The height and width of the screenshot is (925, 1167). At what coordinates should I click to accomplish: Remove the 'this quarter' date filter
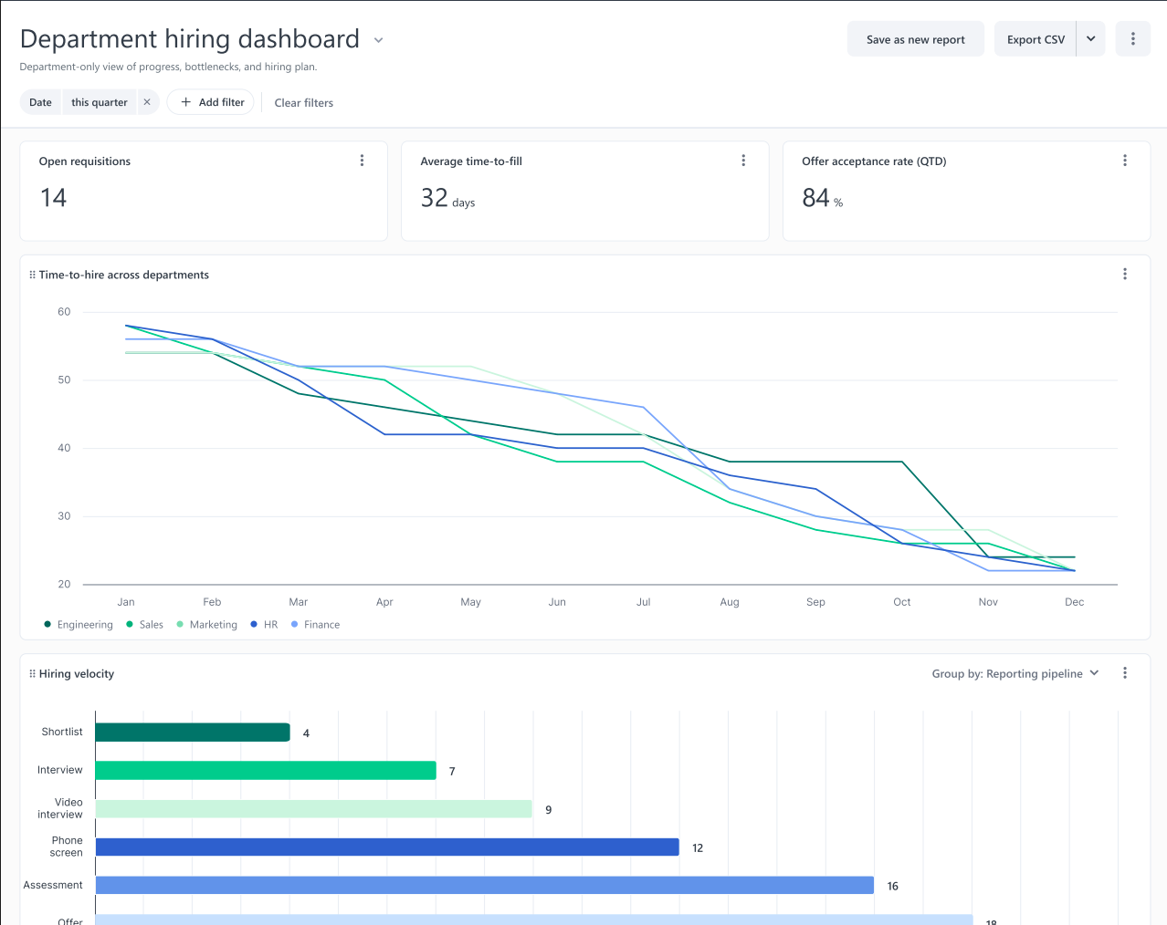147,102
